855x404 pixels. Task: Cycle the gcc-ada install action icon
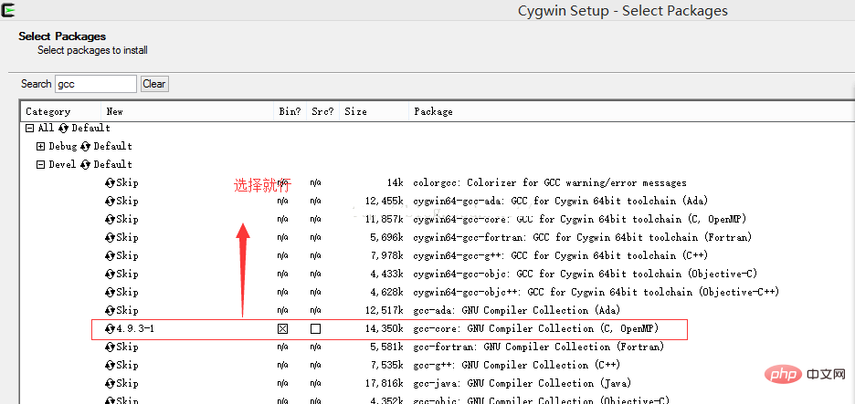(x=111, y=310)
